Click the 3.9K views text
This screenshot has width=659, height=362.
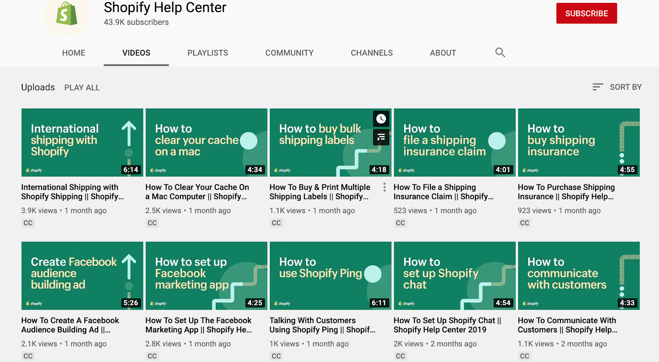coord(39,211)
